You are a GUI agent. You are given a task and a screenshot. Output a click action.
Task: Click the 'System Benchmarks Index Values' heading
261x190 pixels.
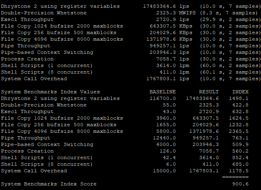(50, 92)
